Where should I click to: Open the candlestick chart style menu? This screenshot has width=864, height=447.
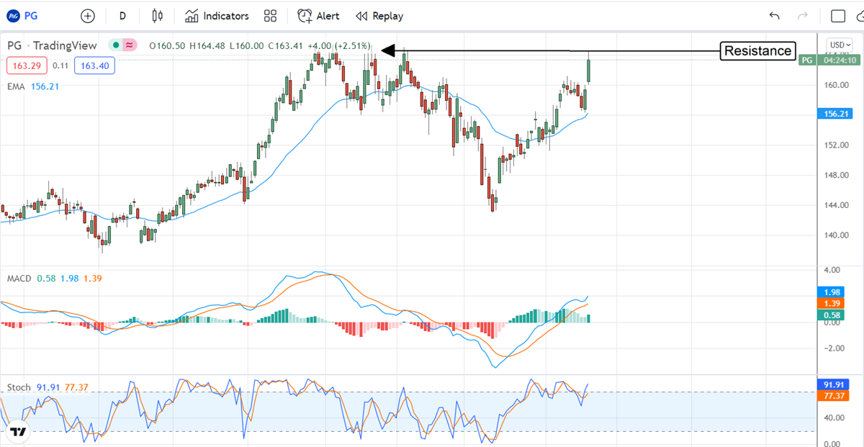tap(158, 16)
